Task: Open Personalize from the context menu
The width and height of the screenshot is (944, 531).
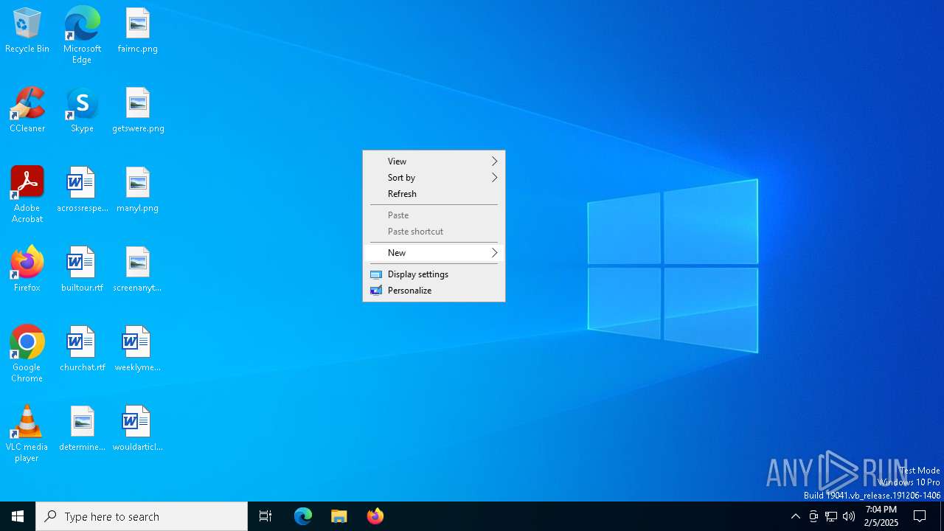Action: (x=434, y=291)
